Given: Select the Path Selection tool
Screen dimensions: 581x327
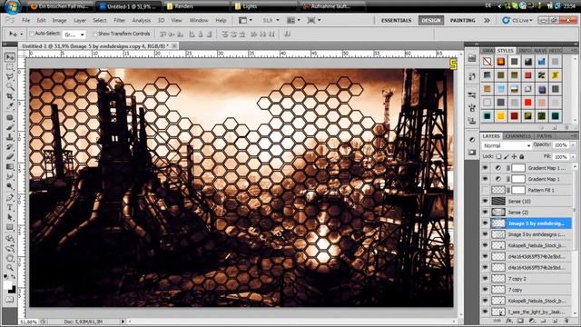Looking at the screenshot, I should pos(10,217).
